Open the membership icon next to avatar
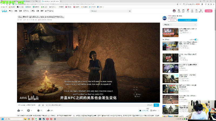 coord(179,11)
